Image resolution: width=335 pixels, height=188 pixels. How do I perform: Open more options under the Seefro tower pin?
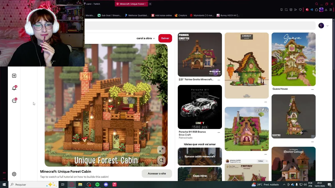click(x=312, y=142)
